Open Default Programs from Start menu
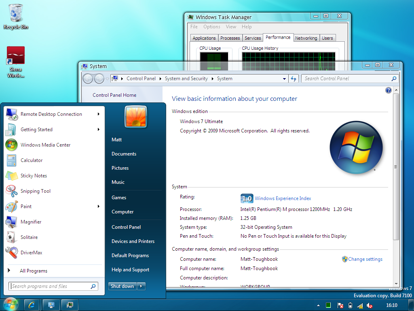The image size is (414, 311). tap(130, 256)
